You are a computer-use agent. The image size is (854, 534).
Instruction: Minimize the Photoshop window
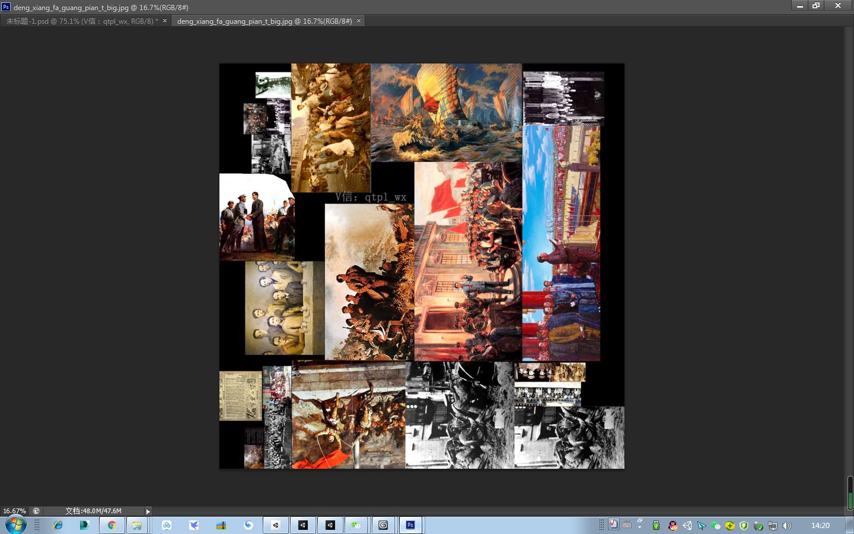pyautogui.click(x=799, y=5)
